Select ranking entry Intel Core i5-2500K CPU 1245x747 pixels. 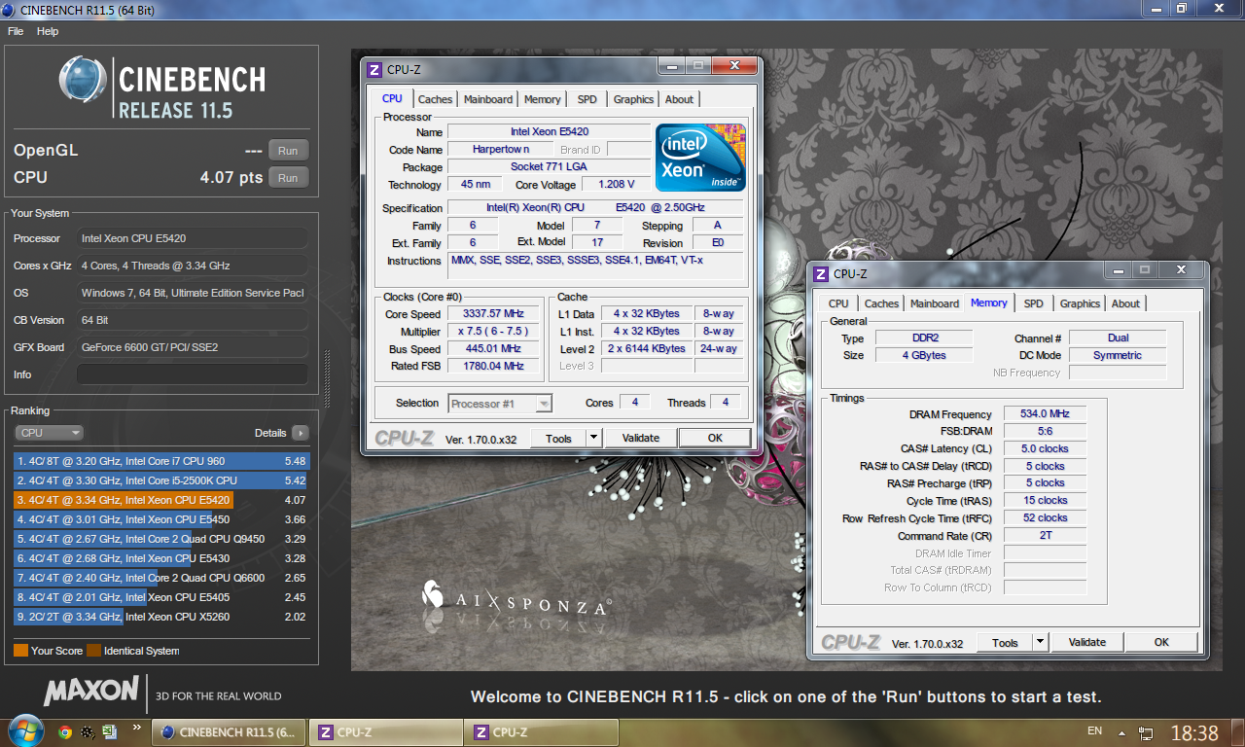coord(160,480)
